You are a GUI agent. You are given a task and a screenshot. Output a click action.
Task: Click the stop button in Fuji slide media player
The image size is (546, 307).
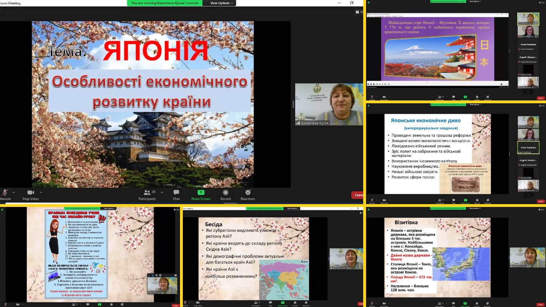point(374,84)
